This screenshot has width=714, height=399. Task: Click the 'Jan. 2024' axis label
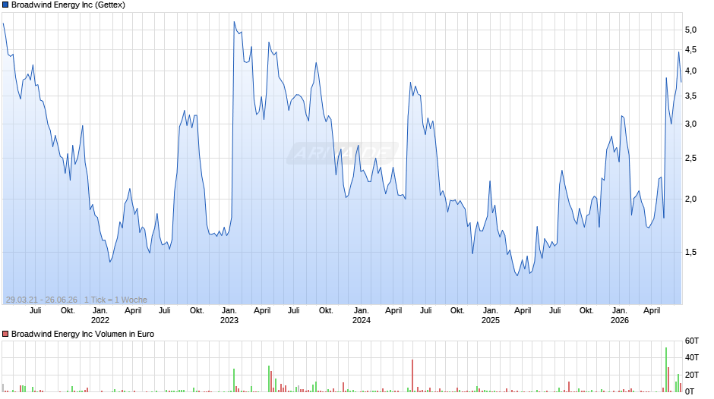(361, 316)
